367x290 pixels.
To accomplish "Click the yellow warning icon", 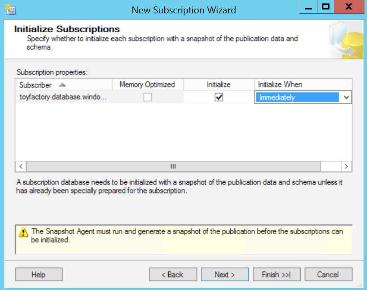I will pyautogui.click(x=23, y=233).
